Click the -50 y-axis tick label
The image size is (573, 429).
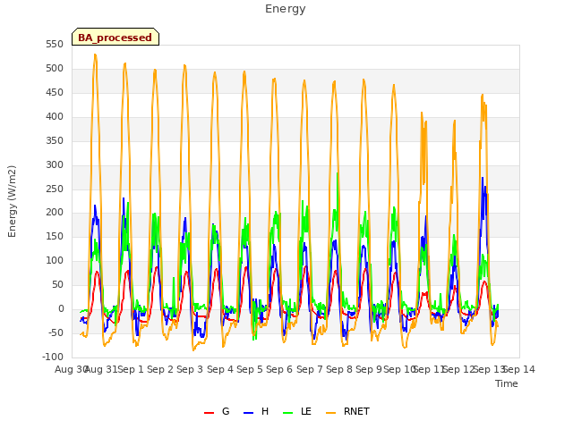(55, 332)
